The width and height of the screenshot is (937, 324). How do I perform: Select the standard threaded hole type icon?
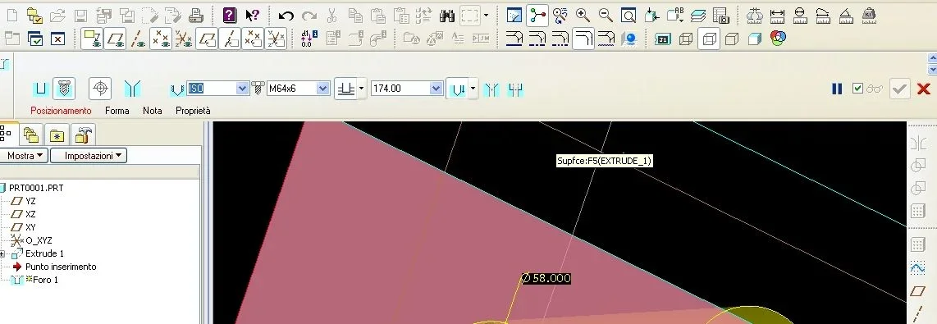pyautogui.click(x=64, y=89)
